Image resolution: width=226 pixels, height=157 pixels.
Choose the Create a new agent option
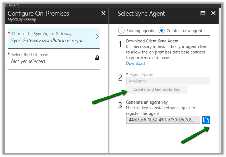point(162,30)
